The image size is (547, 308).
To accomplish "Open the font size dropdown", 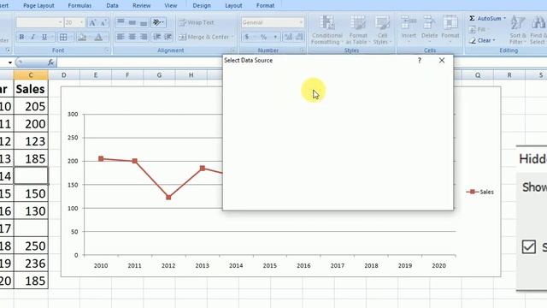I will 82,23.
